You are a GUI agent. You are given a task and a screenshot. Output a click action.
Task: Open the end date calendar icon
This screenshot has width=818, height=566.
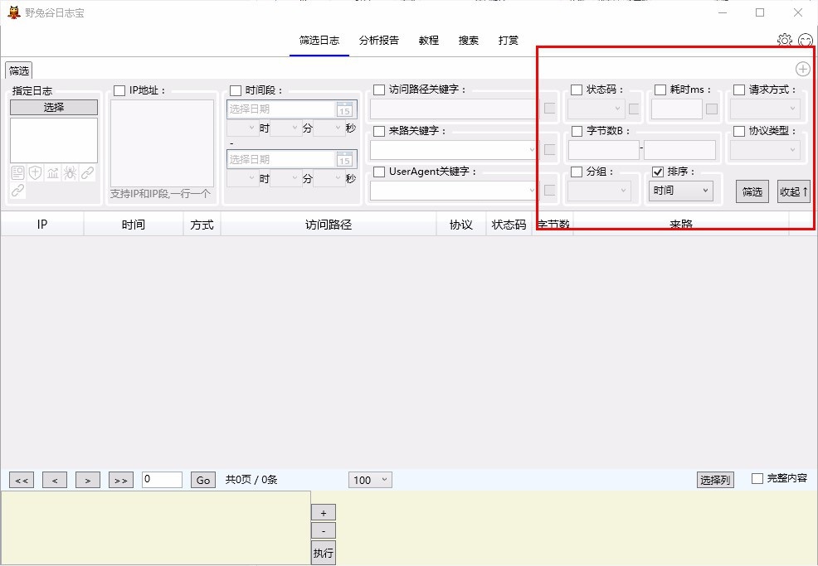click(344, 159)
